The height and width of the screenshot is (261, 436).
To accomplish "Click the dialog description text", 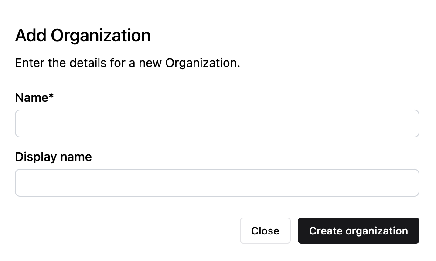I will 127,63.
